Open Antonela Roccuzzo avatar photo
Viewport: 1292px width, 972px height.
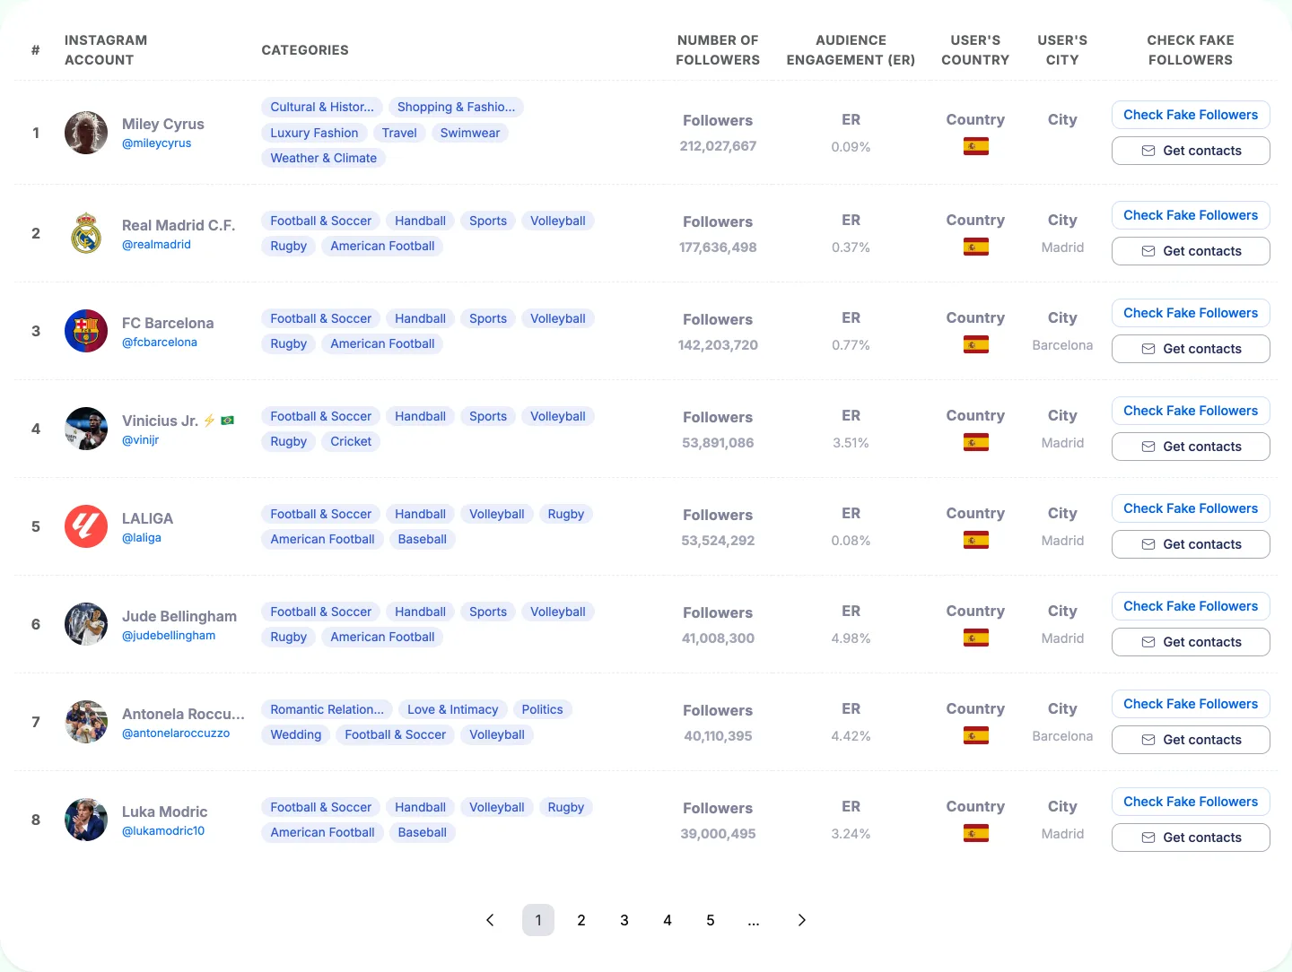(x=86, y=722)
